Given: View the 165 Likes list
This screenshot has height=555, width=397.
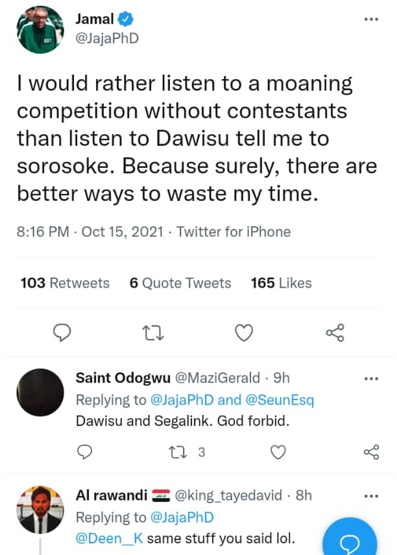Looking at the screenshot, I should pyautogui.click(x=281, y=283).
